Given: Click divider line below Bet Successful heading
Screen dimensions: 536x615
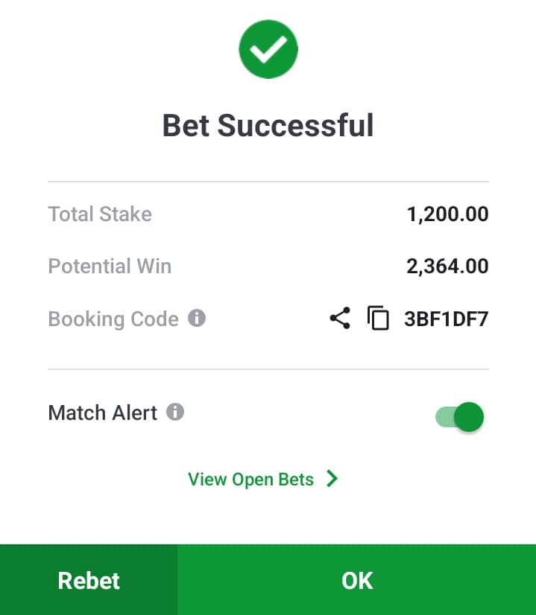Looking at the screenshot, I should (268, 182).
